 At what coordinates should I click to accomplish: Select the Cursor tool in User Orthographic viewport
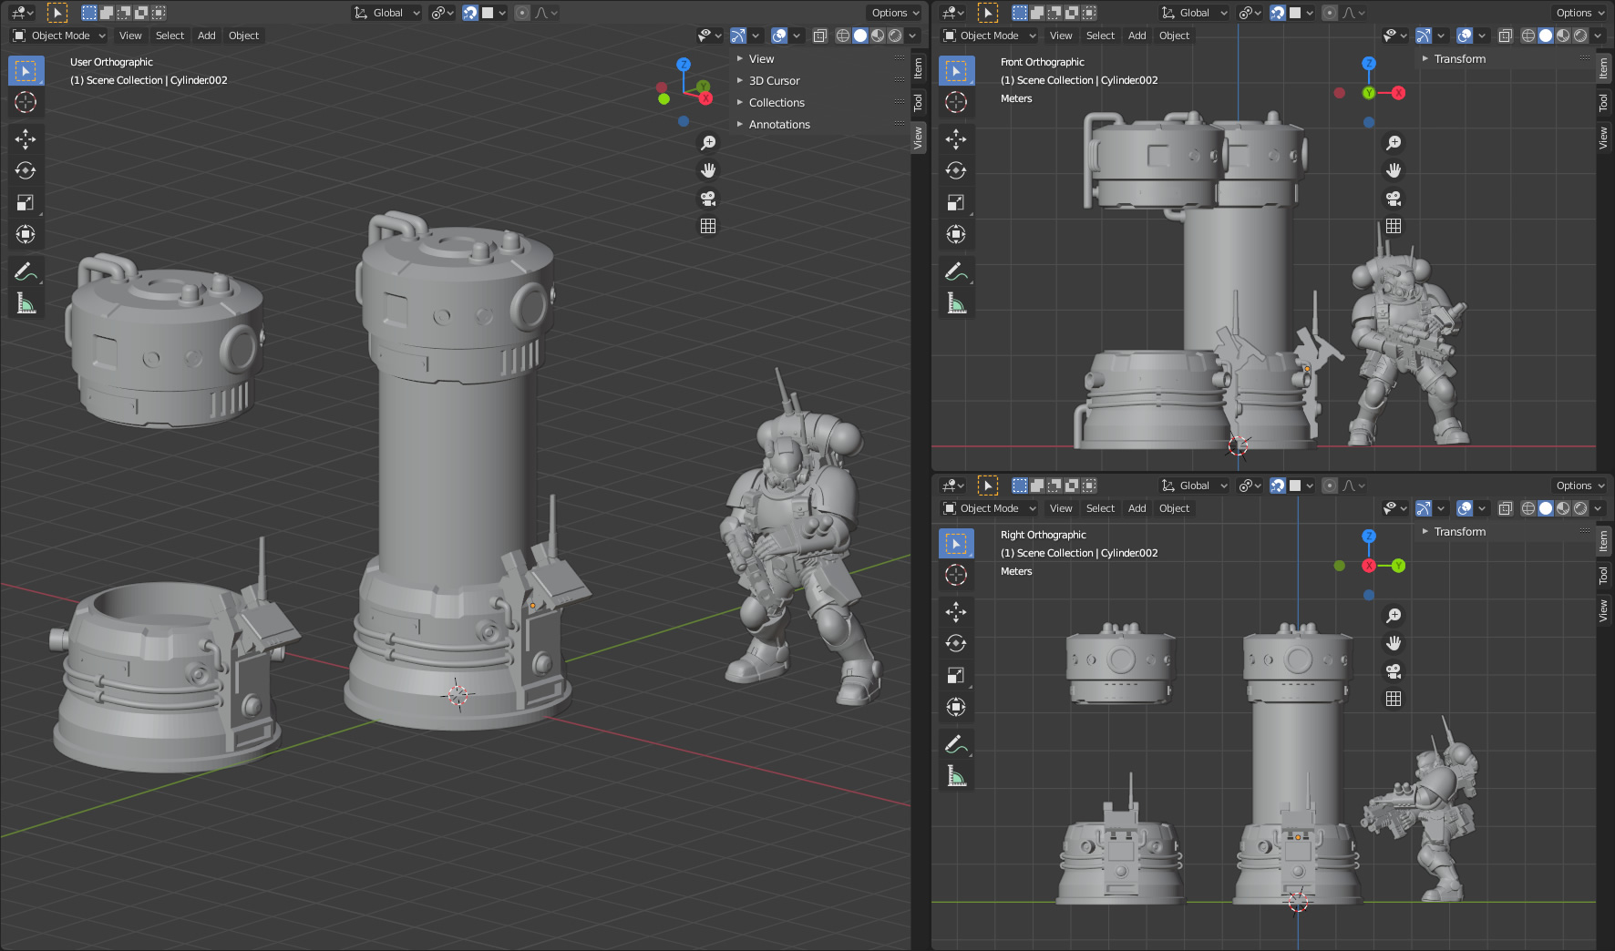tap(26, 102)
